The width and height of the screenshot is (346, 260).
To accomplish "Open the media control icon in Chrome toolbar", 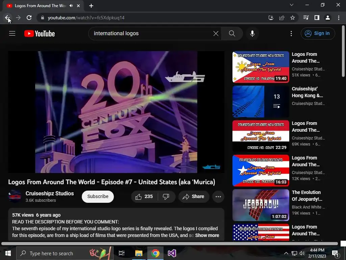I will click(306, 18).
